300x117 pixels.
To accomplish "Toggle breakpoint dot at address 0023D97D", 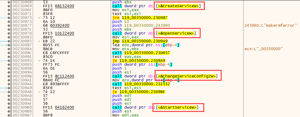I will [9, 33].
